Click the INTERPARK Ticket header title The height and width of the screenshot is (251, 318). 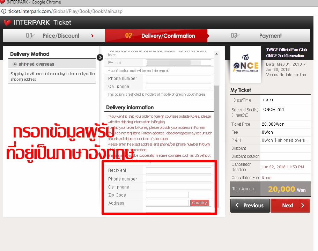(x=42, y=22)
